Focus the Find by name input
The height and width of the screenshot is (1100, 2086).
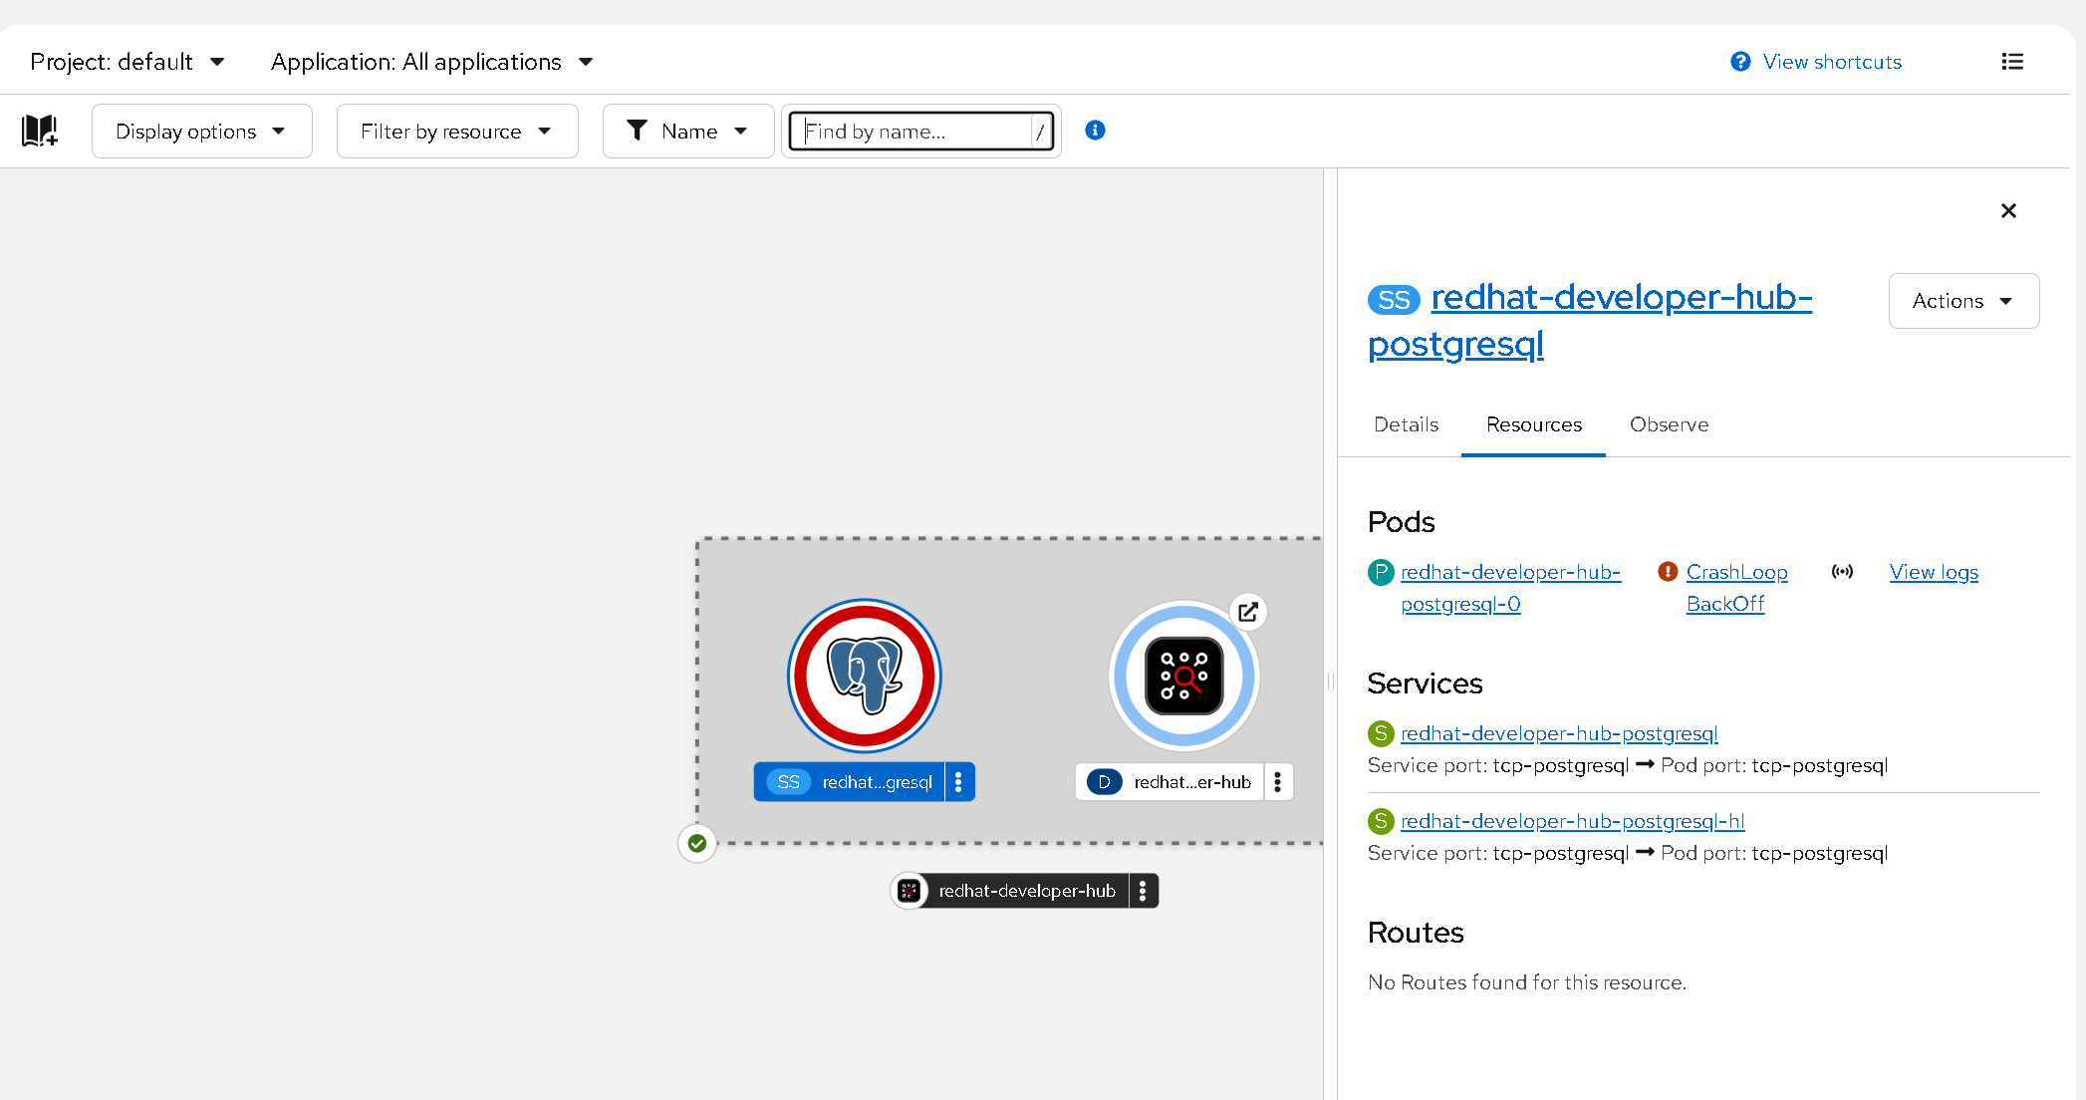916,132
